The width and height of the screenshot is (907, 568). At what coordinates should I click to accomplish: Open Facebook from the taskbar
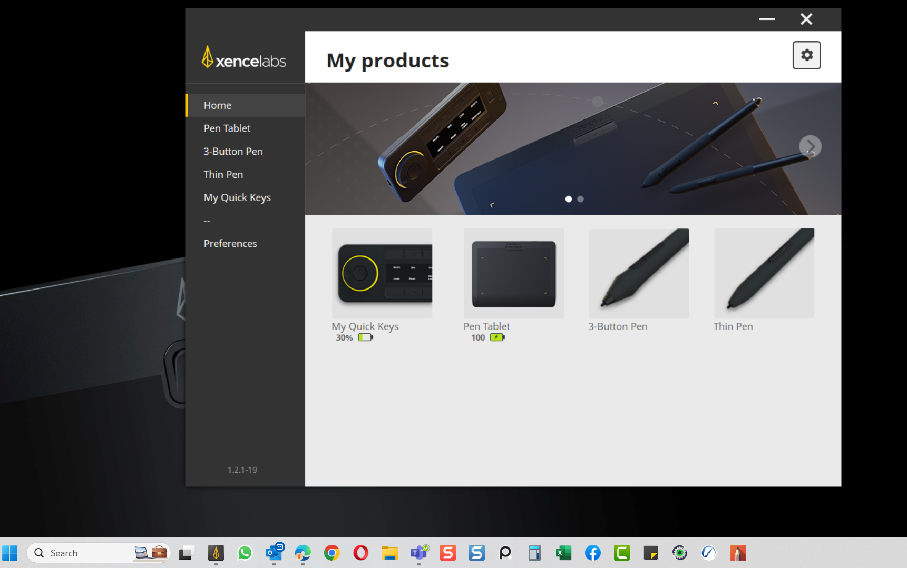pyautogui.click(x=593, y=553)
